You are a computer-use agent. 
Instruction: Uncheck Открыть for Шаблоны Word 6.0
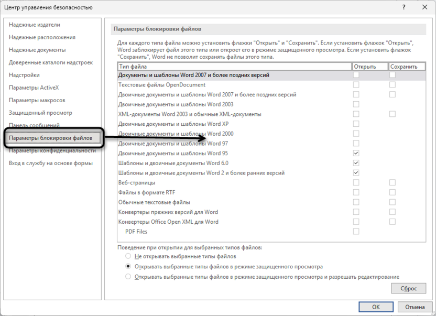[x=356, y=163]
